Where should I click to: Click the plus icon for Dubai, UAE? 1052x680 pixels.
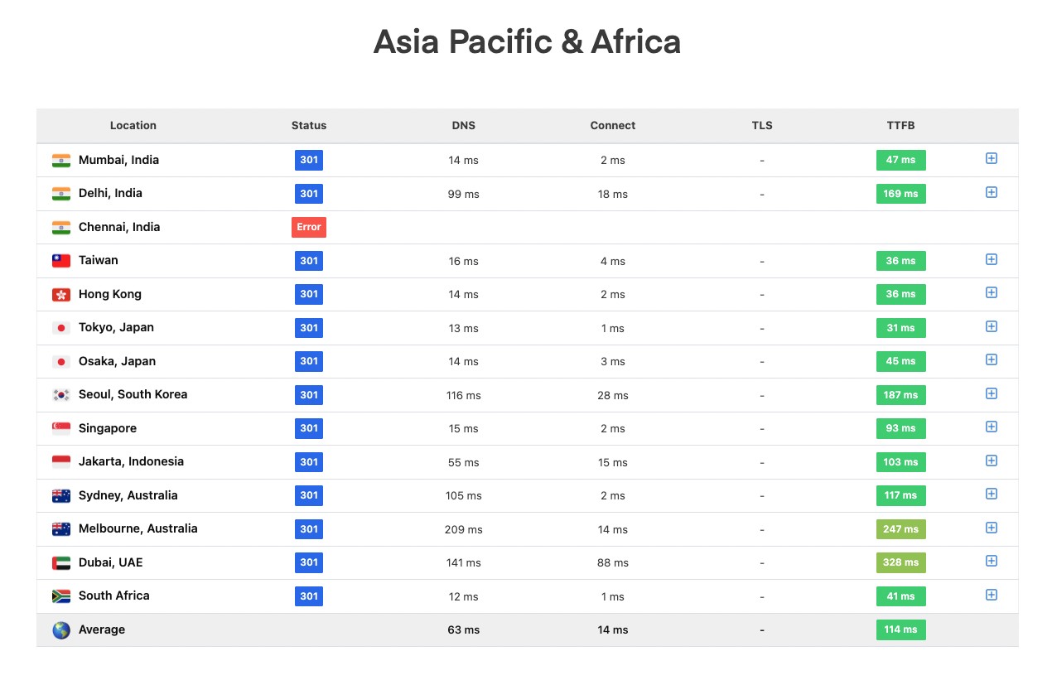coord(991,561)
